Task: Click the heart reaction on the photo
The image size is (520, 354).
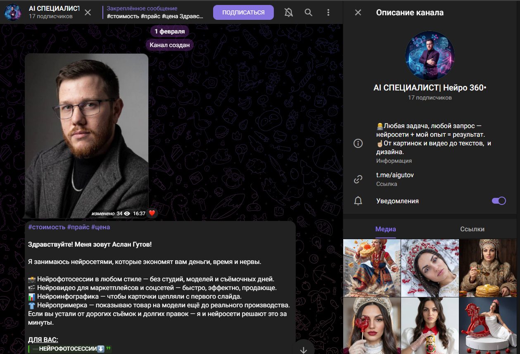Action: [152, 213]
